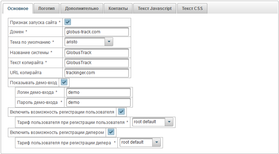Open the Текст Javascript tab

[154, 9]
